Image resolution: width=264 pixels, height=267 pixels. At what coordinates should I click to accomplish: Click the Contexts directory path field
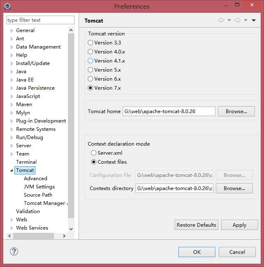point(174,188)
